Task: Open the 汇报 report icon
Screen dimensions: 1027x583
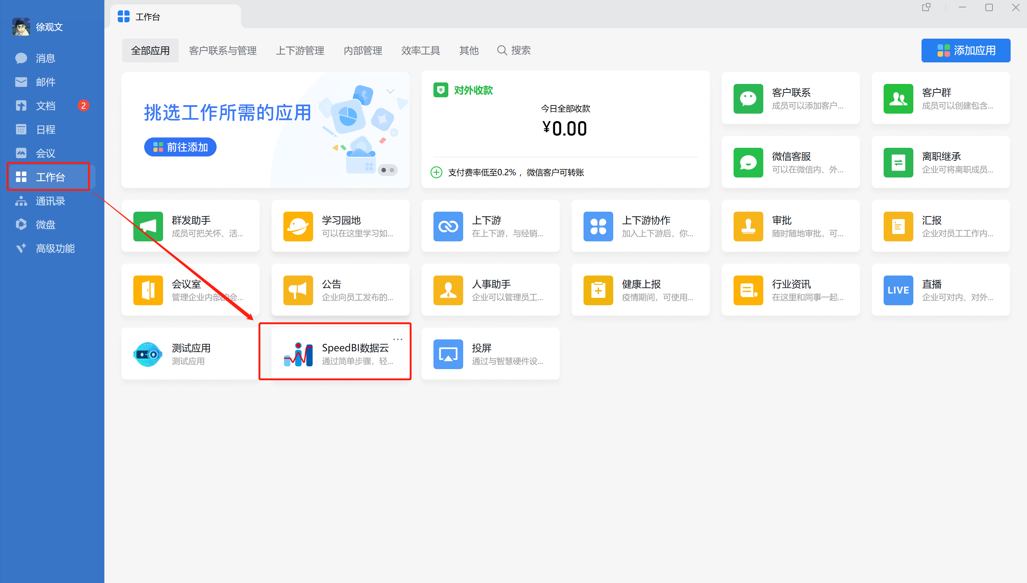Action: click(x=898, y=227)
